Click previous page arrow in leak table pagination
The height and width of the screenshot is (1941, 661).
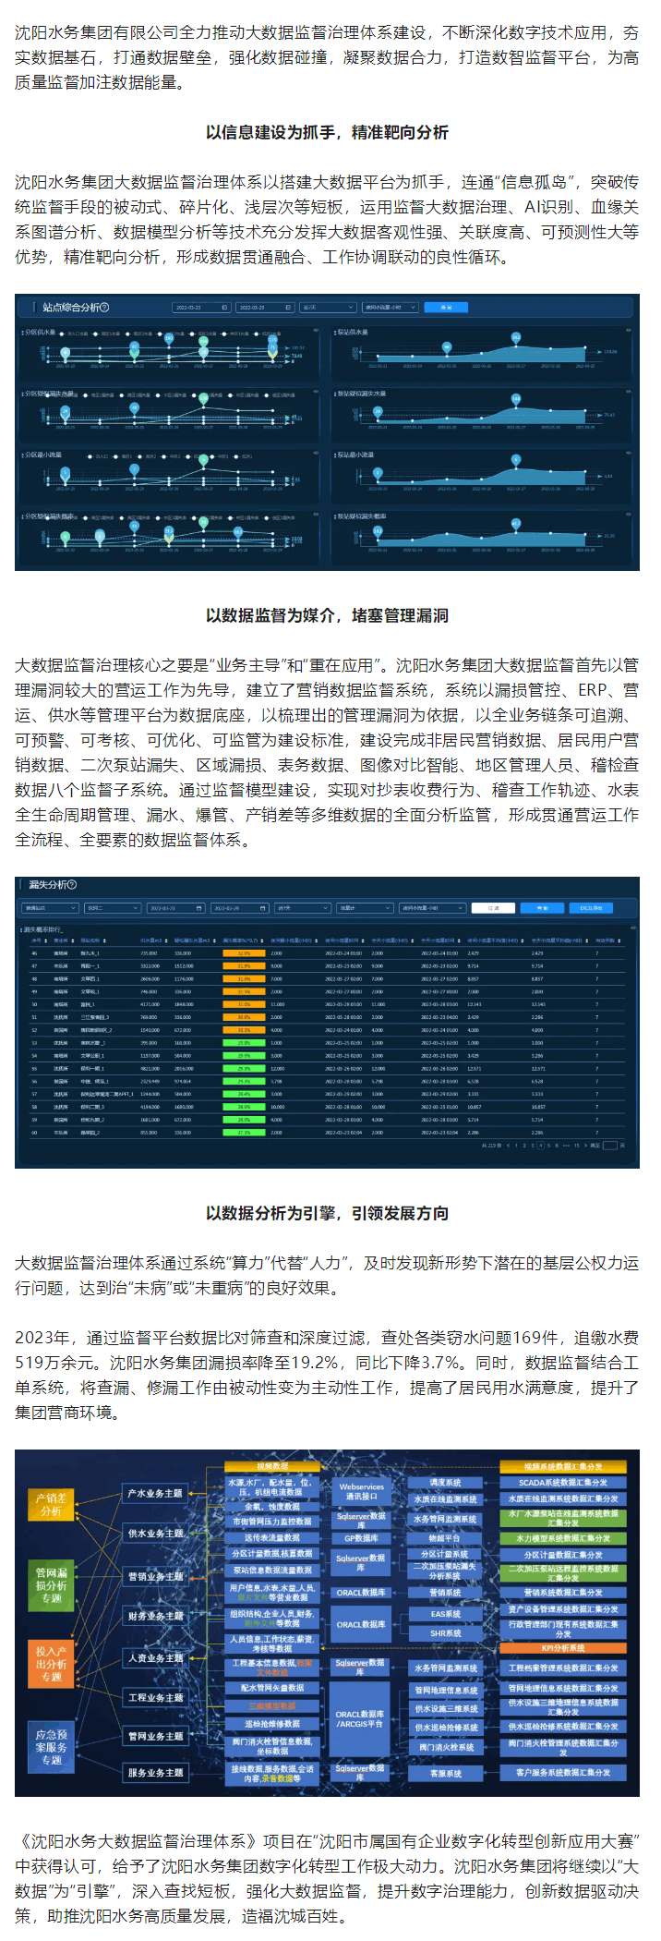tap(508, 1146)
